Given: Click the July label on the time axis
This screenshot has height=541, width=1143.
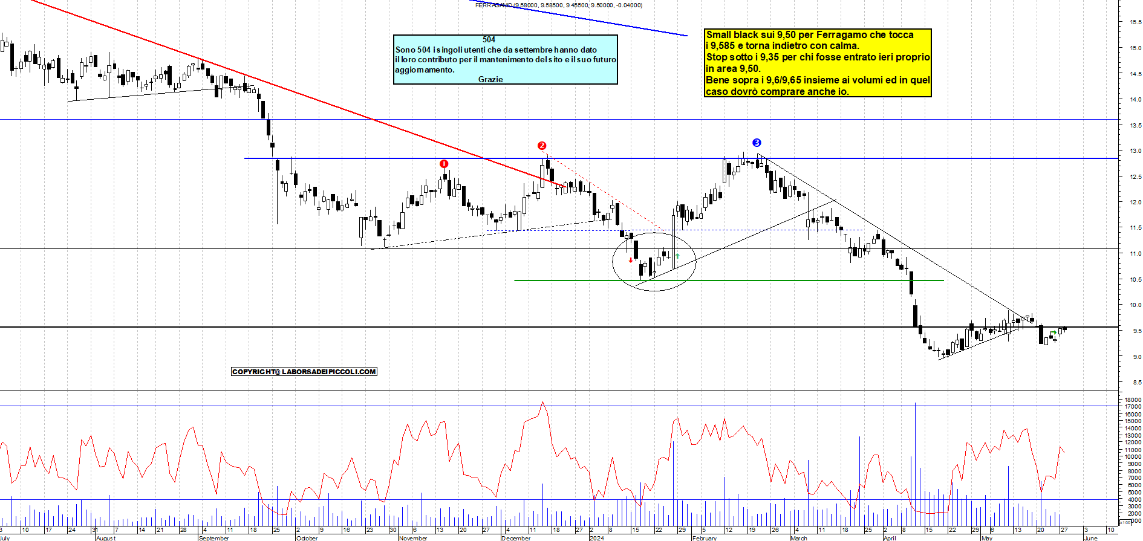Looking at the screenshot, I should (5, 537).
